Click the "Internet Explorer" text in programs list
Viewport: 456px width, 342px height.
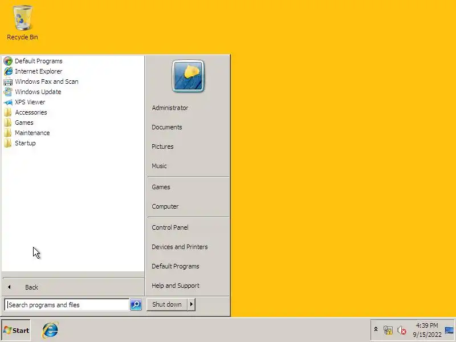[39, 71]
